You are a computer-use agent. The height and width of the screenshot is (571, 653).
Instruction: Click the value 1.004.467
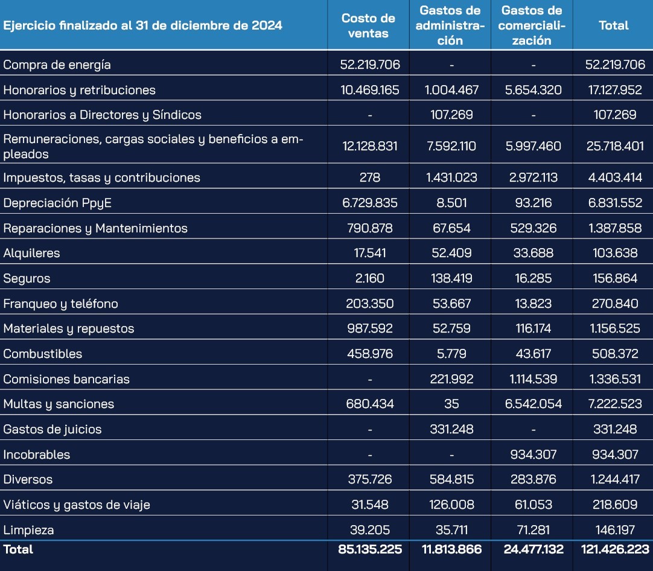(x=451, y=90)
